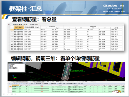
Task: Click the rebar shape line in row 3
Action: 42,90
